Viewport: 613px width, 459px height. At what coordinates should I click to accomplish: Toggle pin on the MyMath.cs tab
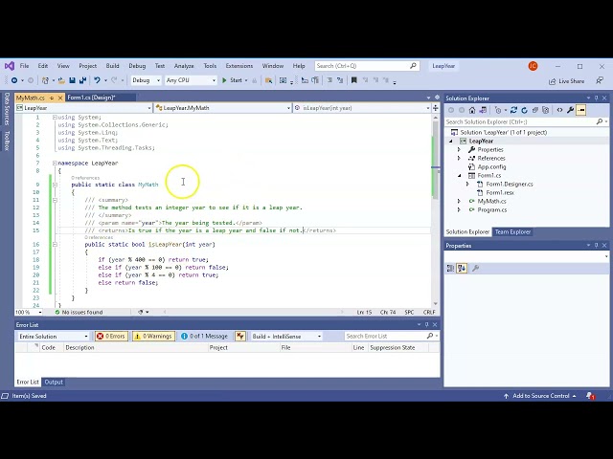52,98
